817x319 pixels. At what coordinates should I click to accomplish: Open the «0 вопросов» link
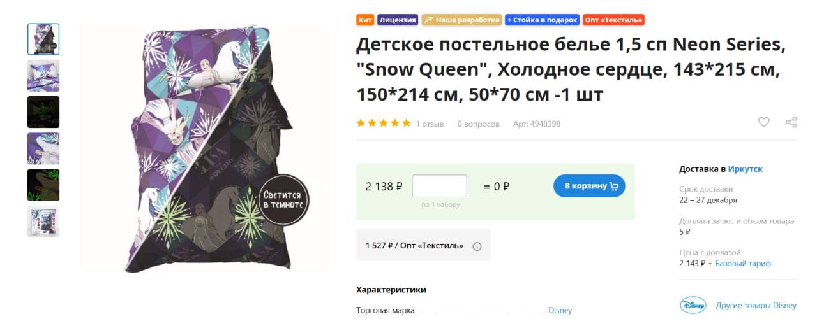(478, 124)
